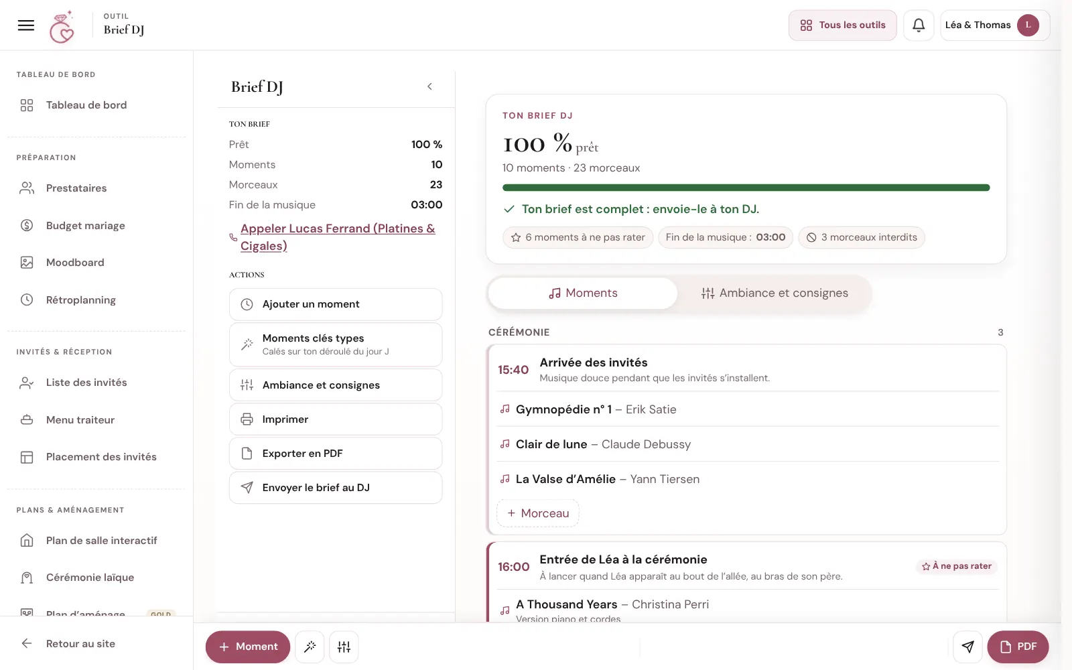Toggle the À ne pas rater star badge
Screen dimensions: 1072x670
957,566
